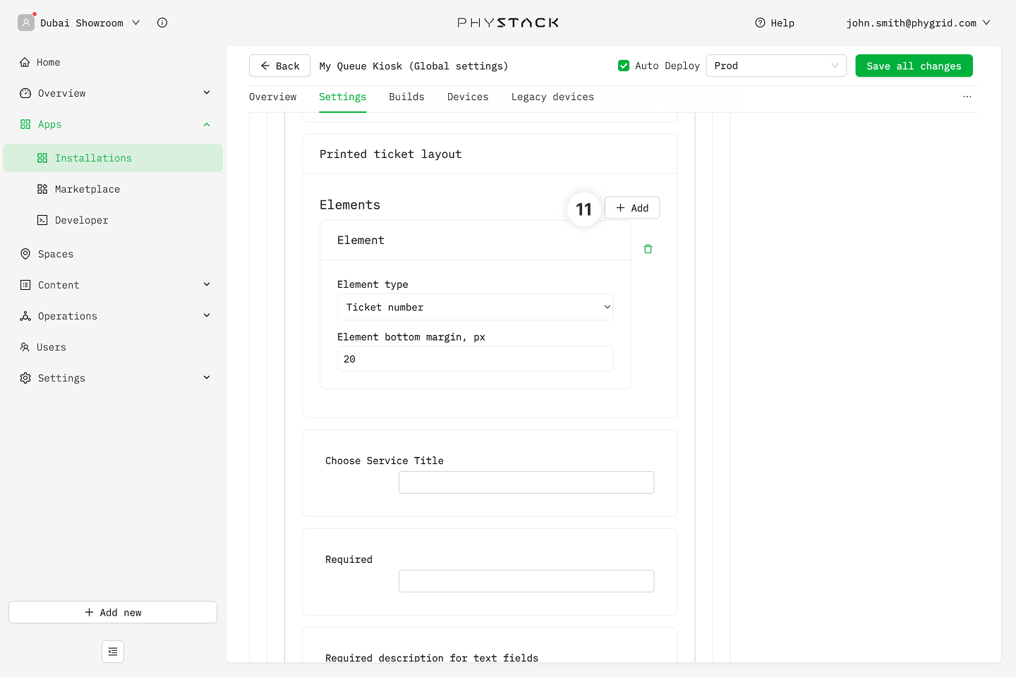Click Save all changes button
1016x677 pixels.
tap(914, 66)
